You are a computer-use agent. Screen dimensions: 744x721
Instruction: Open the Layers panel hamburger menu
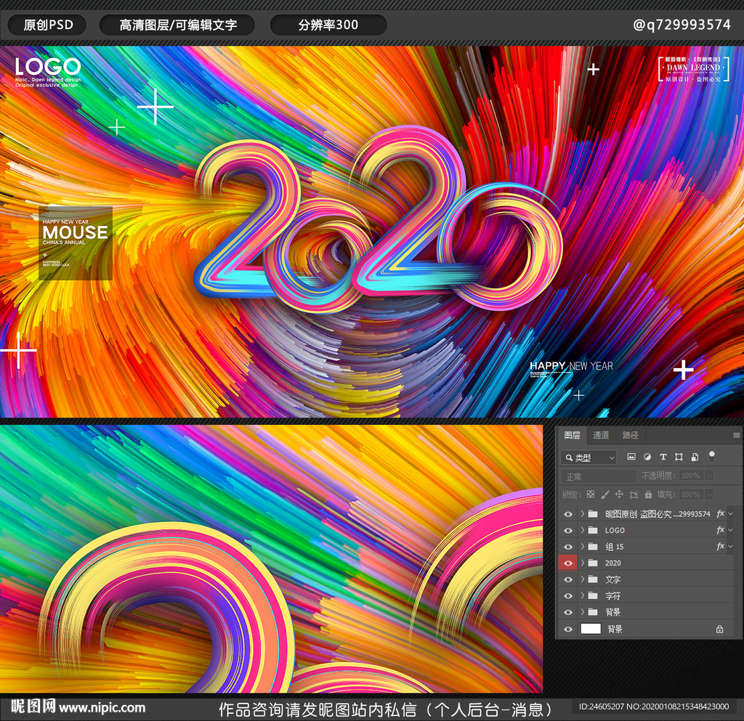(736, 436)
